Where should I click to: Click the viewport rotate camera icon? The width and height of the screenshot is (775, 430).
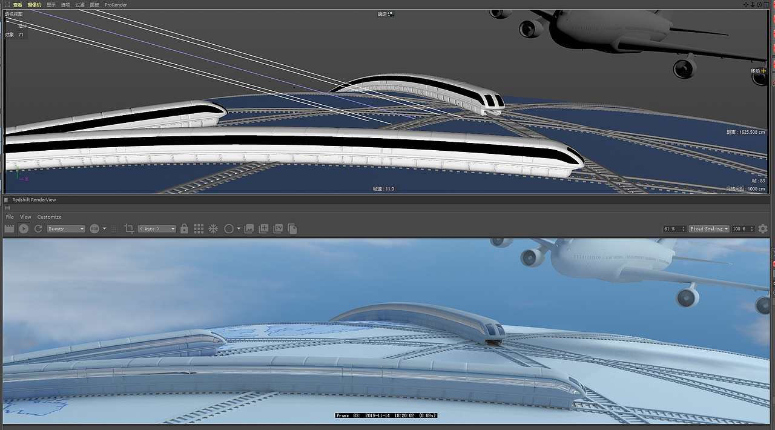click(759, 5)
